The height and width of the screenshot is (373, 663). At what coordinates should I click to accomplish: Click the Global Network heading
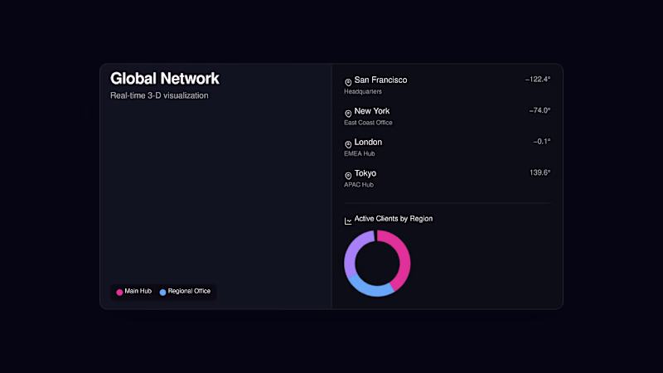(x=165, y=79)
